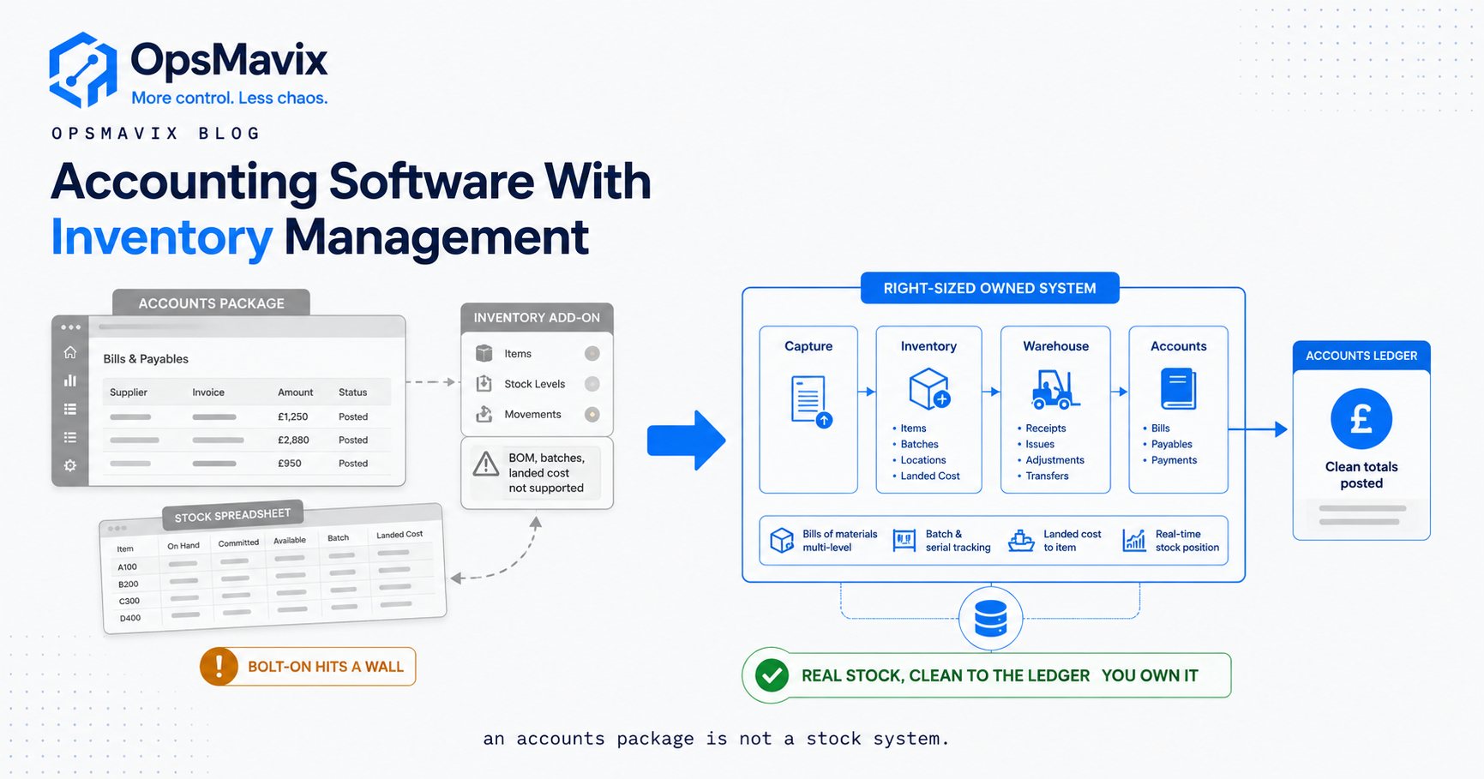Click the 'Locations' bullet under Inventory
Viewport: 1484px width, 779px height.
point(922,460)
